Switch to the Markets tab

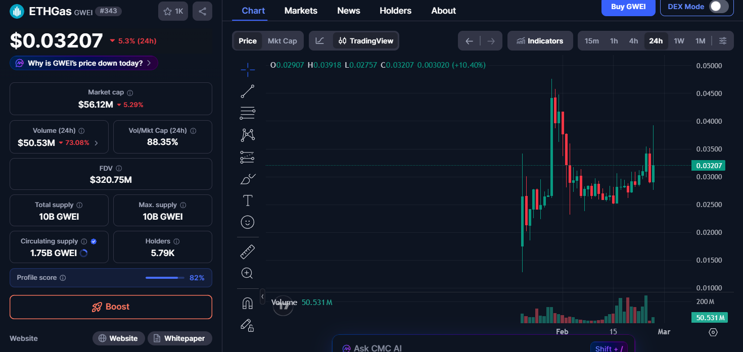point(301,10)
